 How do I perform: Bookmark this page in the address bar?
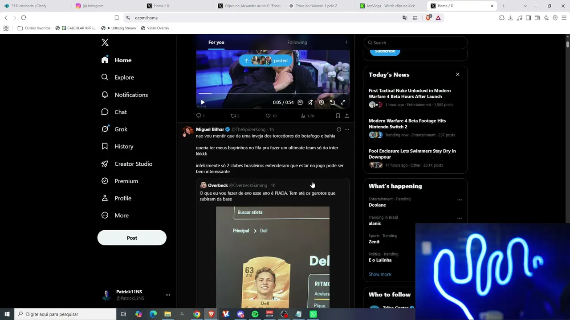coord(117,18)
